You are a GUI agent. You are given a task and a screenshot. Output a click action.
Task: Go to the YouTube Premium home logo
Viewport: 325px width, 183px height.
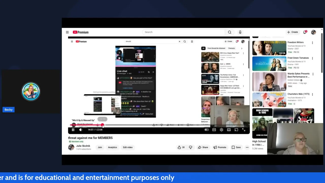pyautogui.click(x=81, y=32)
